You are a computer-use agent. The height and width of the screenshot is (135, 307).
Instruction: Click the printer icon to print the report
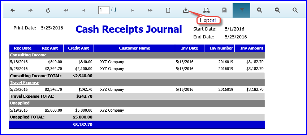(x=206, y=10)
